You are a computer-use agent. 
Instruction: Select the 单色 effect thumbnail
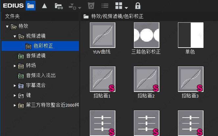point(191,35)
